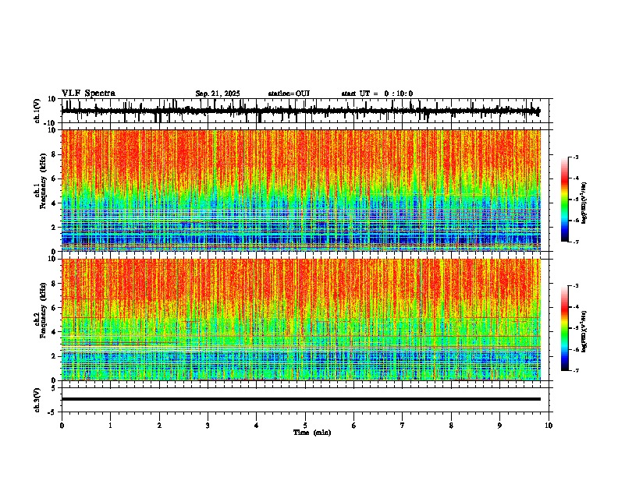The height and width of the screenshot is (477, 618).
Task: Click the -5 tick on the ch.3(V) axis
Action: point(52,412)
